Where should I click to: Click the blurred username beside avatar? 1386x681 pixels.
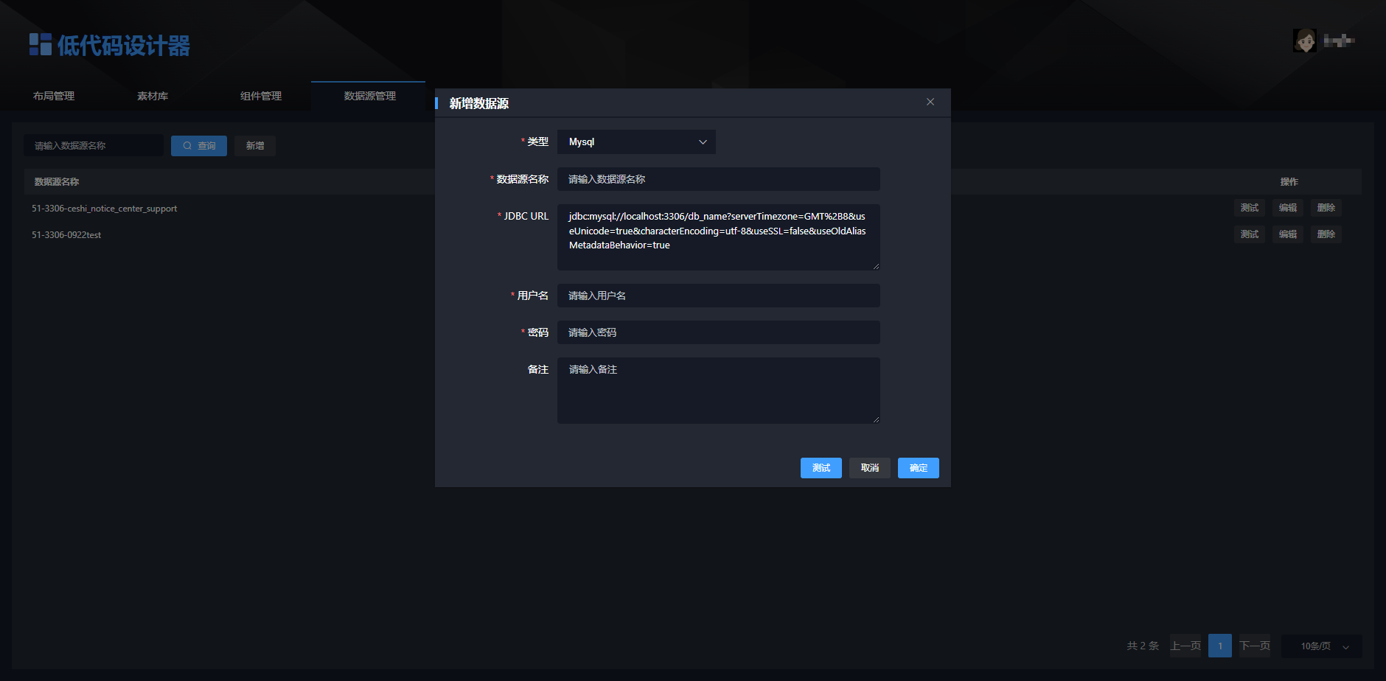point(1339,41)
